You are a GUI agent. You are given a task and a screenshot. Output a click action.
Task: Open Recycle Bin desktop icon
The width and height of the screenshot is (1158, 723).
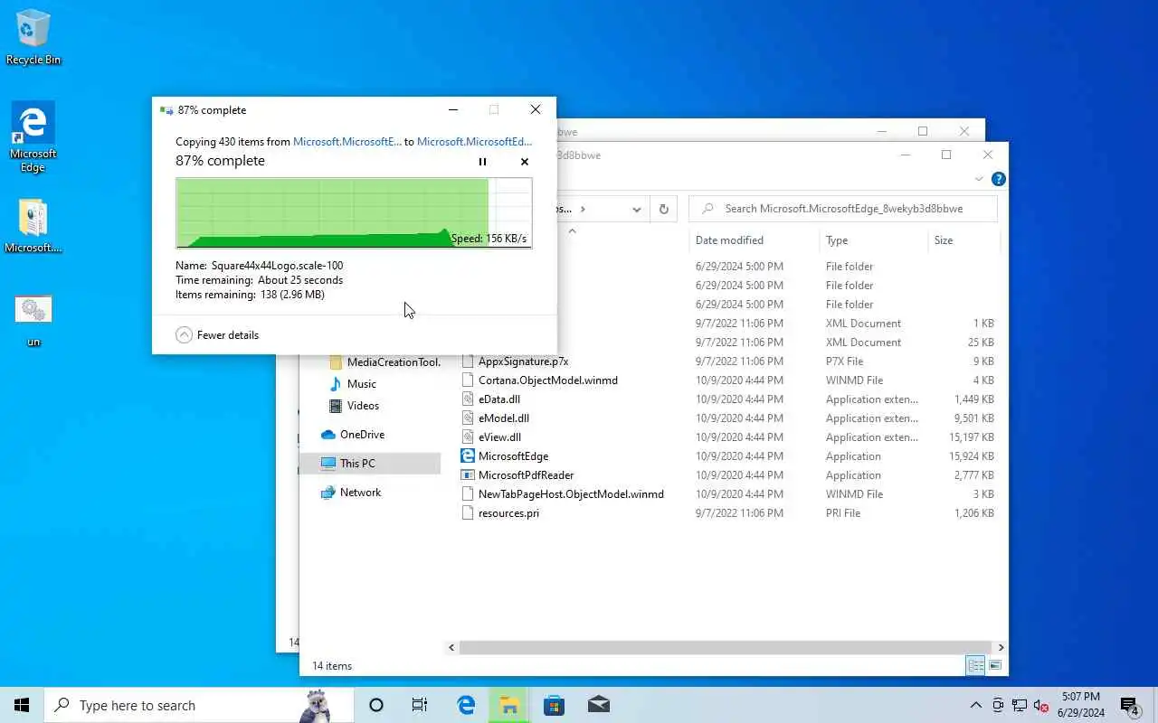33,37
